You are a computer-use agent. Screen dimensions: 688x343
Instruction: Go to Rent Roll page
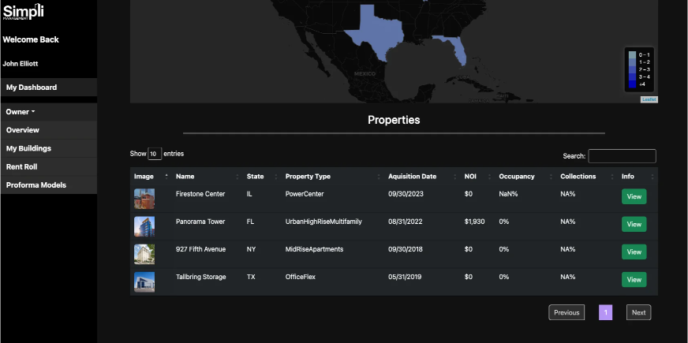(22, 167)
